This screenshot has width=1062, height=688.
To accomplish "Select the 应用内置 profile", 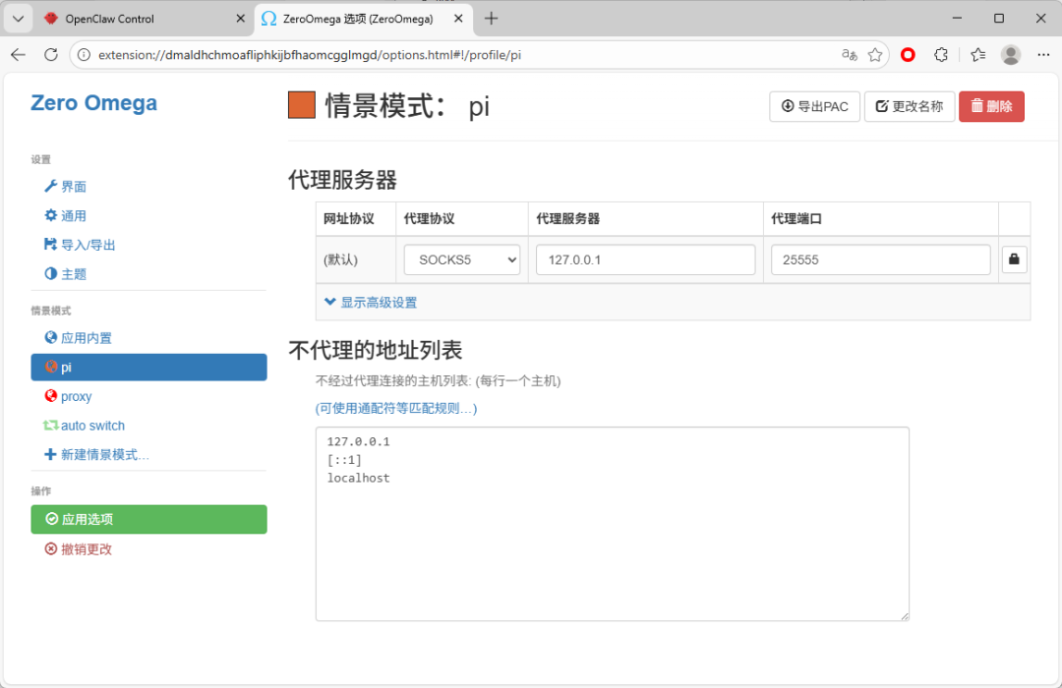I will click(x=87, y=337).
